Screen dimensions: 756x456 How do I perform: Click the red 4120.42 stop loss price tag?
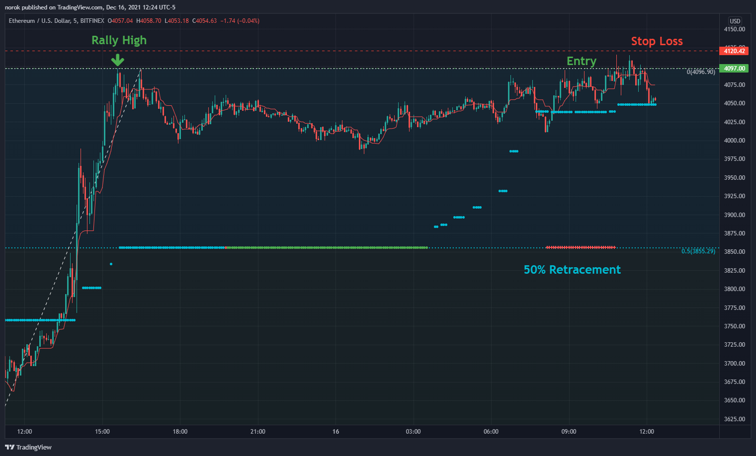pos(734,51)
